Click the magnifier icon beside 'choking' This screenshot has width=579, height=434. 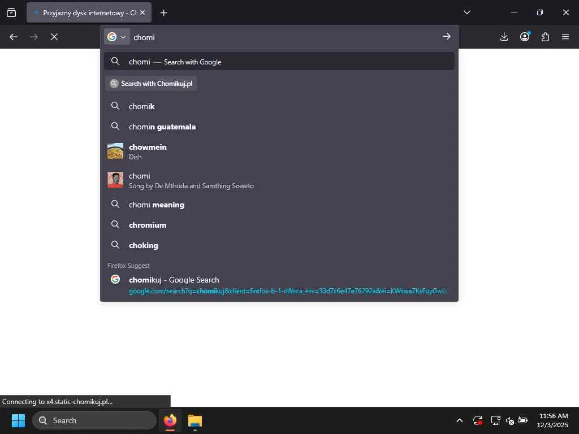coord(115,245)
